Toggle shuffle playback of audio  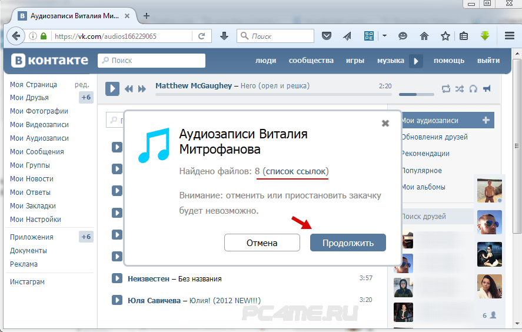[x=459, y=89]
